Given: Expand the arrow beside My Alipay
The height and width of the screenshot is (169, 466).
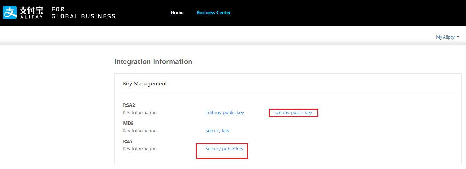Looking at the screenshot, I should [x=458, y=37].
